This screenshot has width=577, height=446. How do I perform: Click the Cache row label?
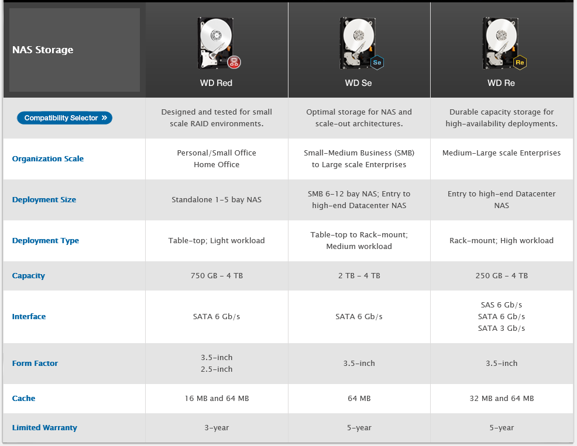tap(24, 399)
